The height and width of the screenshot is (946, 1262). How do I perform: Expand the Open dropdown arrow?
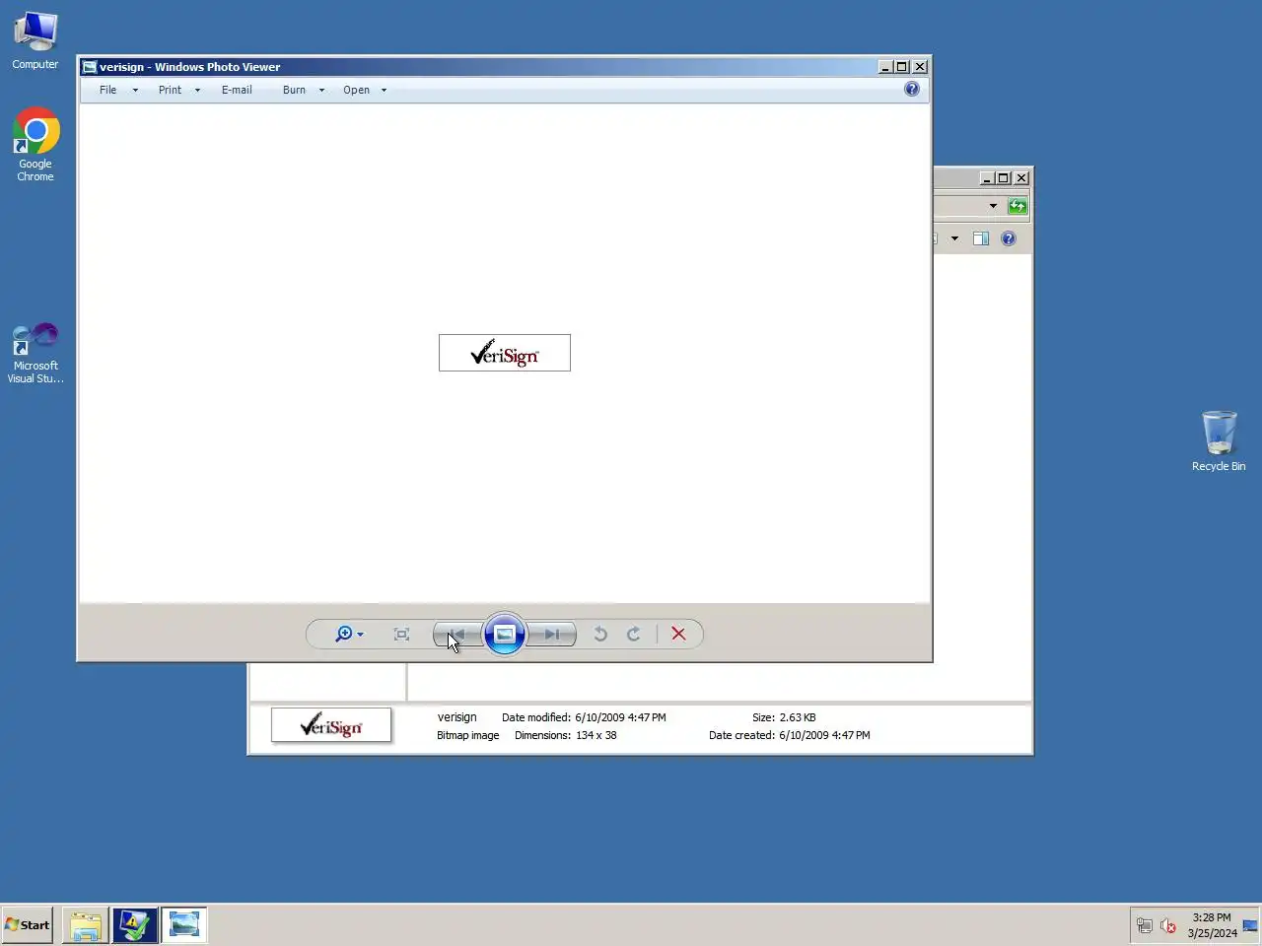click(384, 90)
